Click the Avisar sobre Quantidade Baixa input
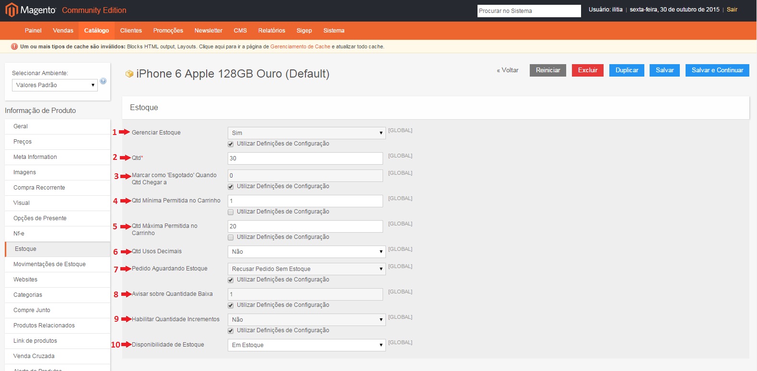 tap(305, 294)
